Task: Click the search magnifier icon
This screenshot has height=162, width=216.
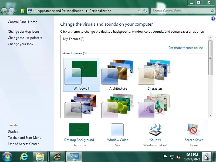Action: 212,11
